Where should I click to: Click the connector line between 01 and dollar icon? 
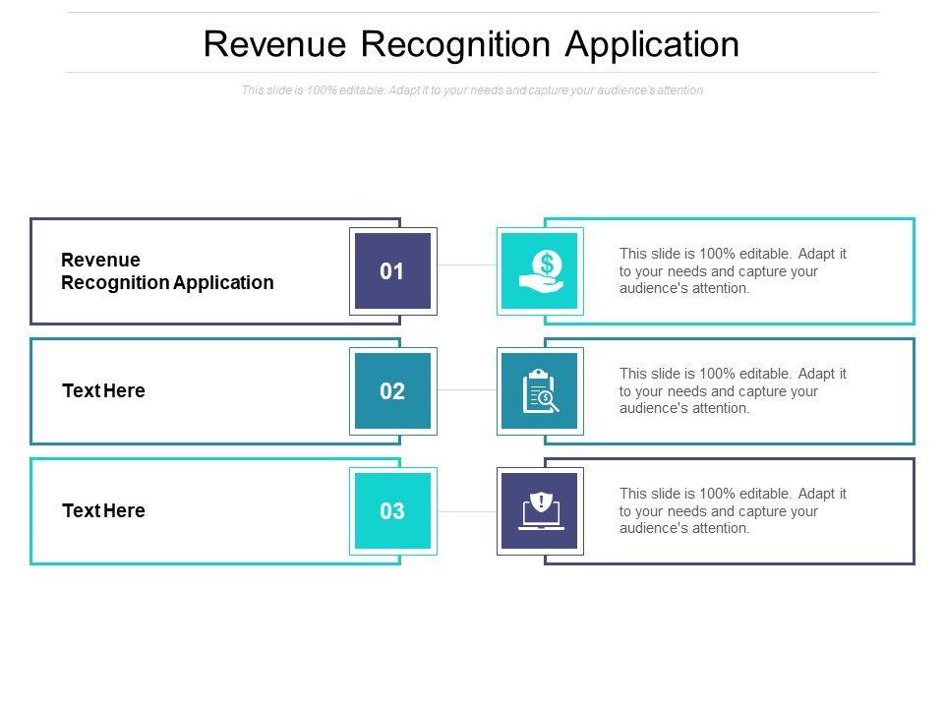click(466, 265)
